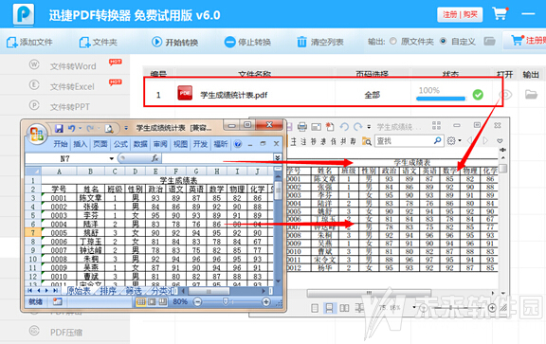Click the 注册|购买 button in title bar
546x344 pixels.
pyautogui.click(x=460, y=14)
